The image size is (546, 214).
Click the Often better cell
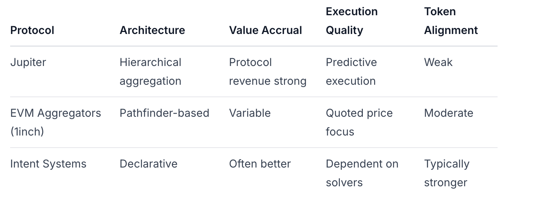pos(260,164)
